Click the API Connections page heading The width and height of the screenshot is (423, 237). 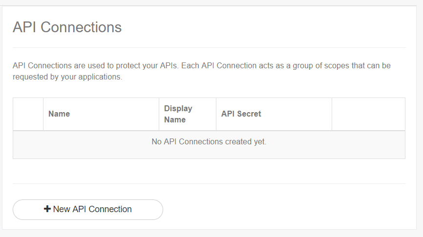(x=67, y=27)
